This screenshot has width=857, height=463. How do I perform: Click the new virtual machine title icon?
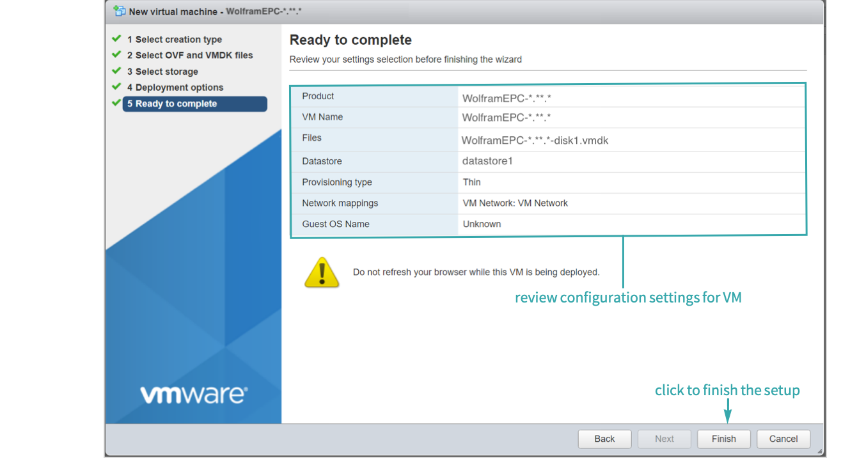click(119, 11)
